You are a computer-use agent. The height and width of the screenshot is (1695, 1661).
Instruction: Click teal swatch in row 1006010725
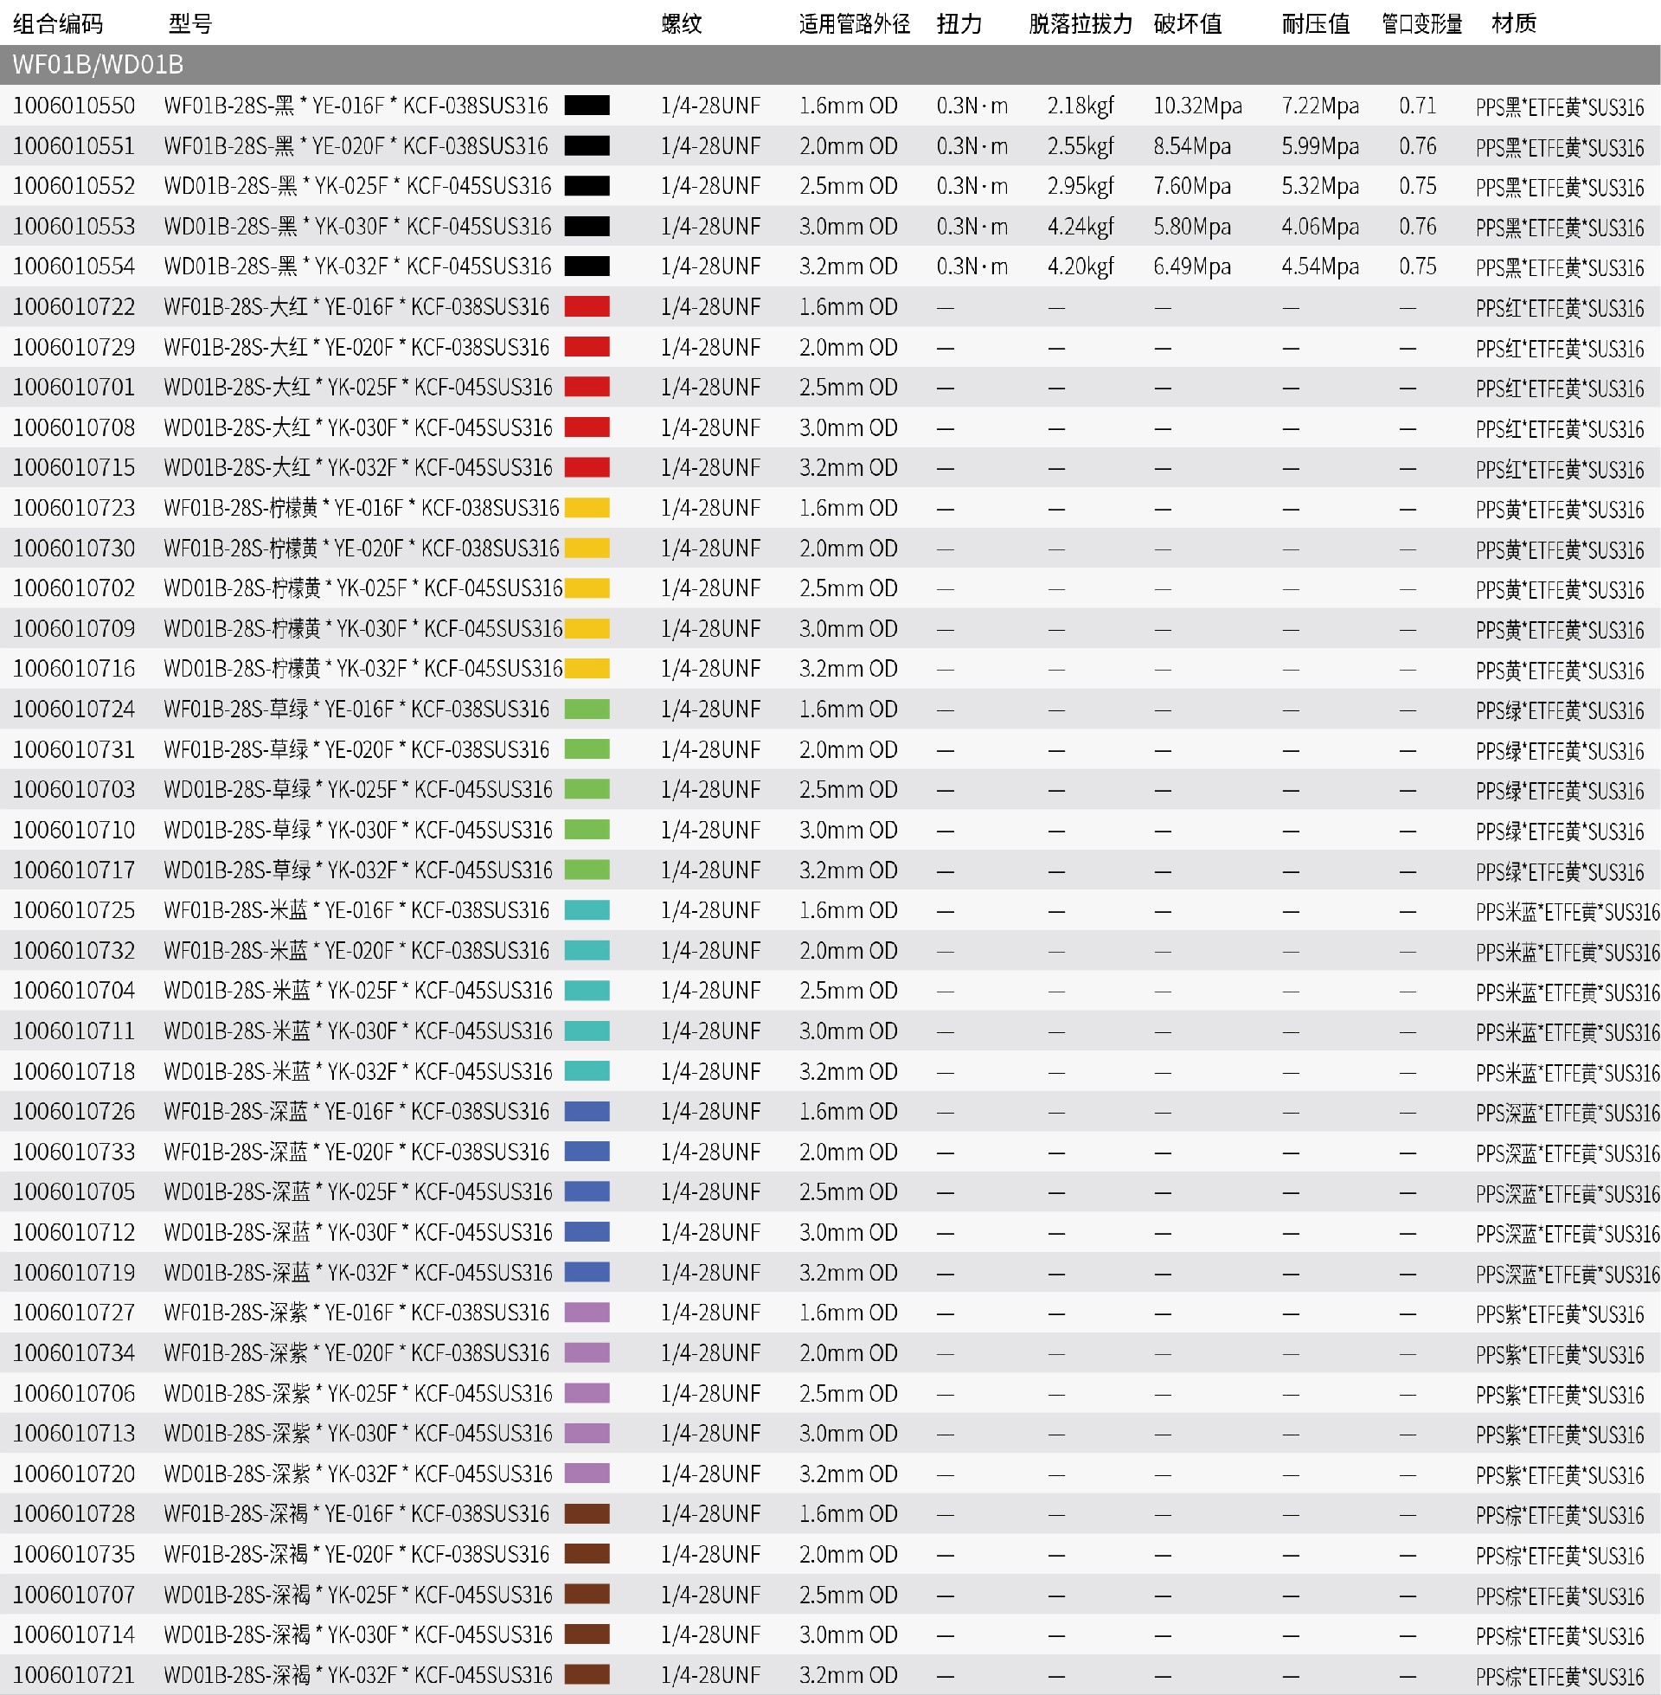point(587,910)
